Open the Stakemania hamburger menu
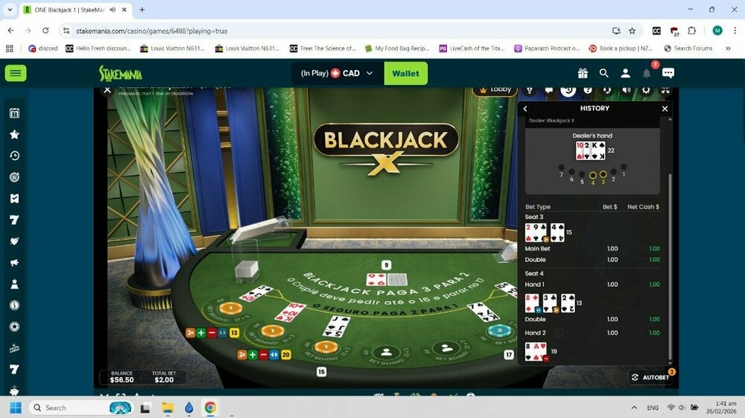Screen dimensions: 745x418 pos(16,73)
